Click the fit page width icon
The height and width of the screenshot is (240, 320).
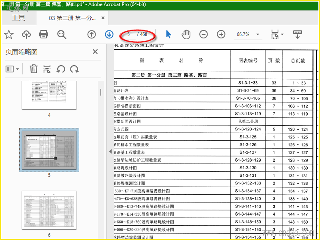coord(275,34)
